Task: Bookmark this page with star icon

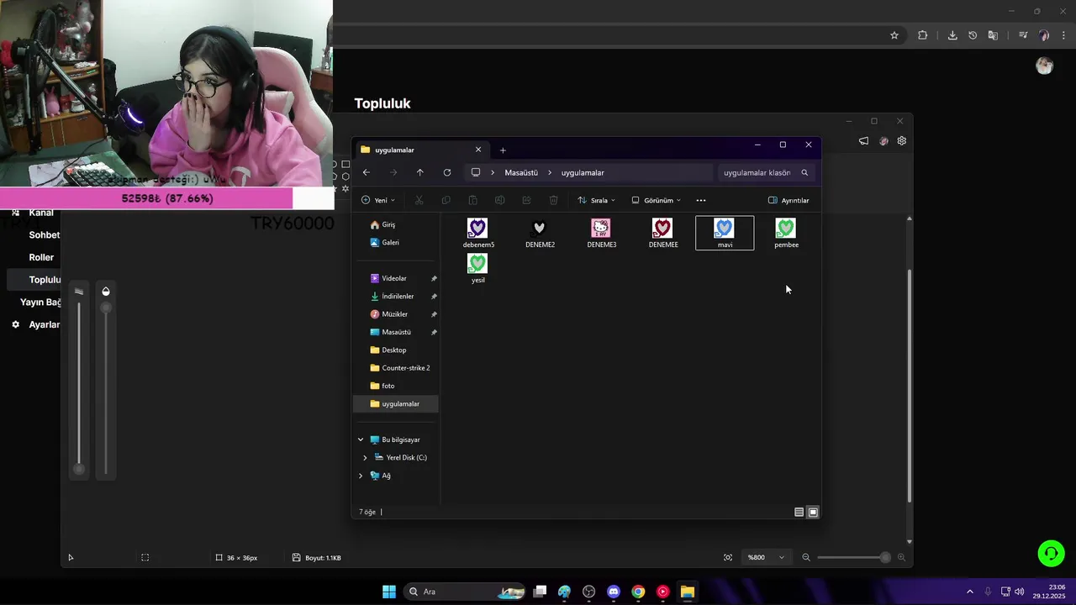Action: point(894,35)
